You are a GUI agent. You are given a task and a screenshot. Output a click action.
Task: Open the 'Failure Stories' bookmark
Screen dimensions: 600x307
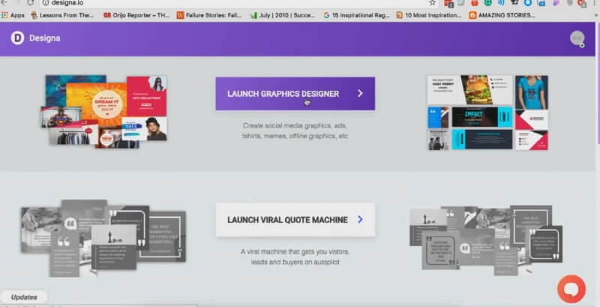209,15
